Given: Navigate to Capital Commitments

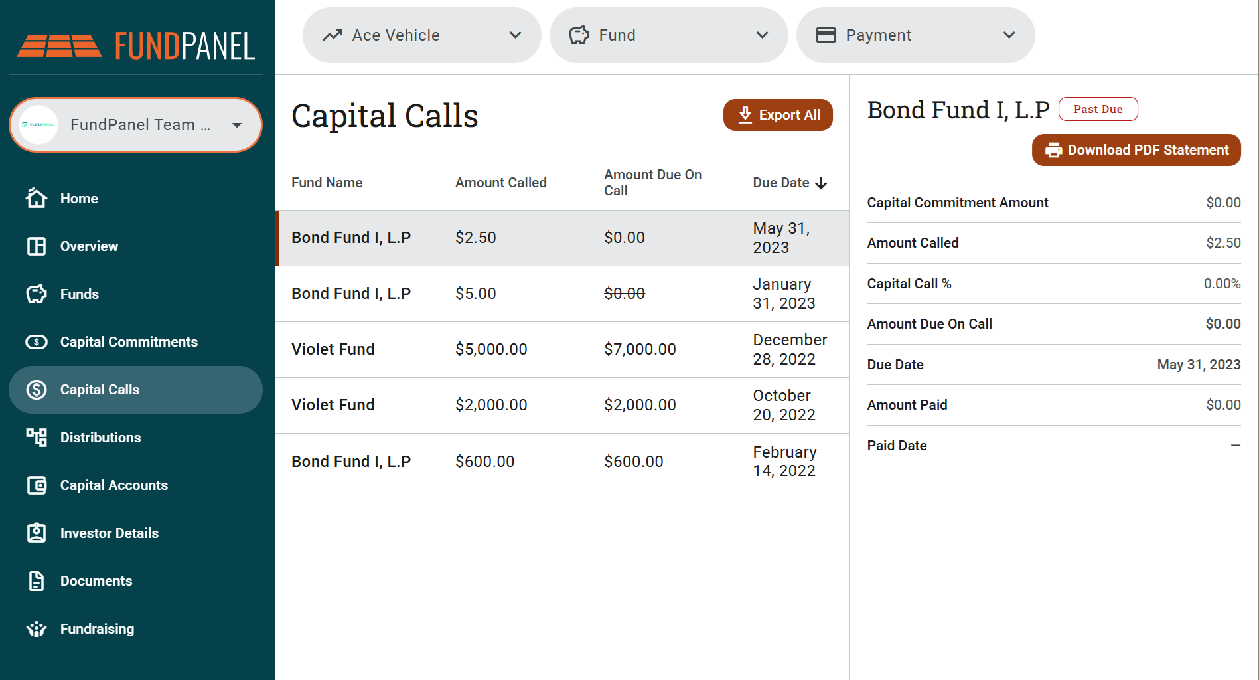Looking at the screenshot, I should 135,342.
